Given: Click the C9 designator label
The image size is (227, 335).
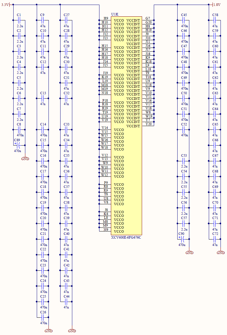Looking at the screenshot, I should [x=43, y=15].
